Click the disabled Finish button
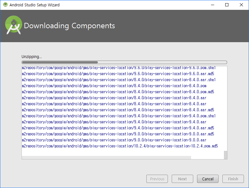The height and width of the screenshot is (188, 249). point(233,179)
